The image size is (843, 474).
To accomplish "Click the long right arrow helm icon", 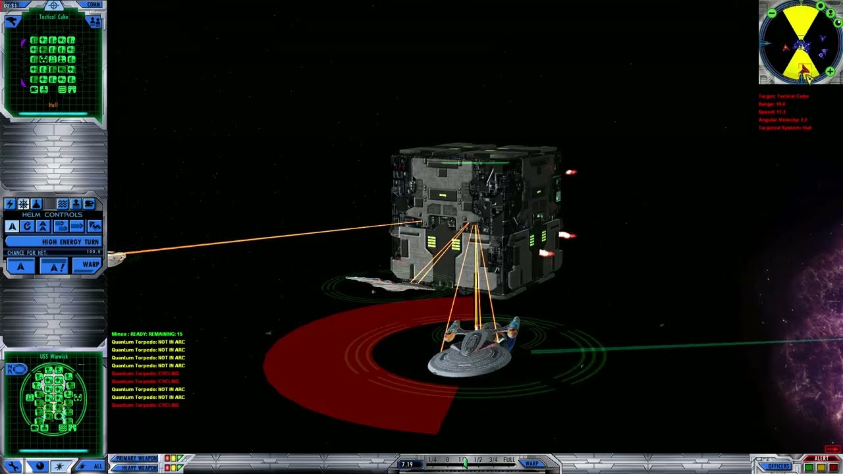I will click(x=77, y=226).
